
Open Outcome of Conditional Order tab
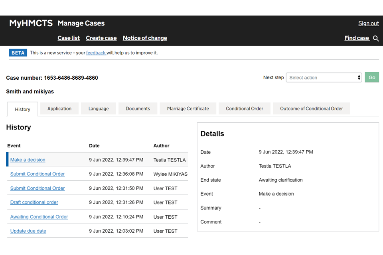coord(312,109)
